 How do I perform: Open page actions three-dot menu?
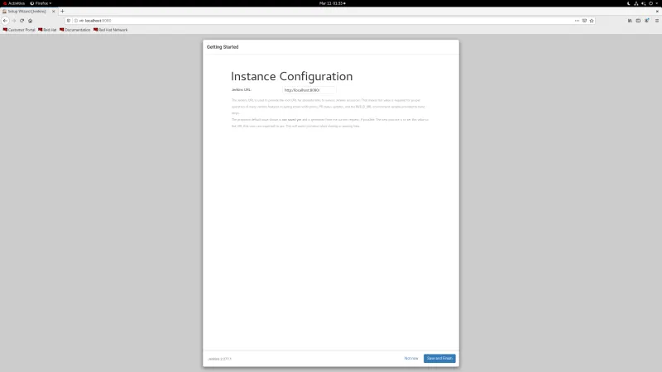[x=576, y=20]
